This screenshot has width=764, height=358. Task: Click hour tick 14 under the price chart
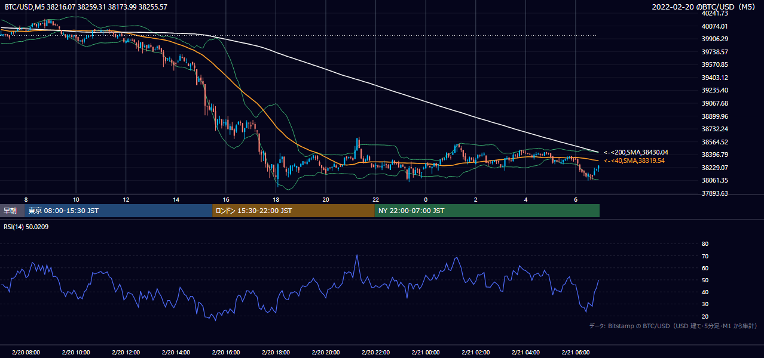click(x=176, y=199)
